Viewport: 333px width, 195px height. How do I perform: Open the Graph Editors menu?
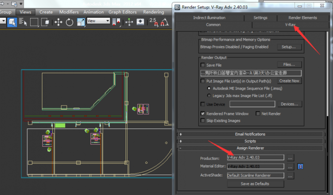coord(122,12)
